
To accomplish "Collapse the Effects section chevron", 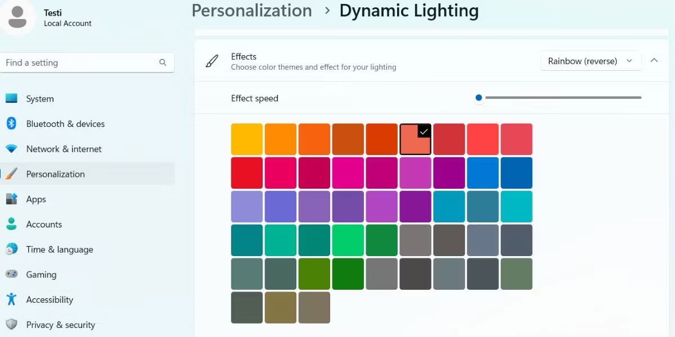I will (x=654, y=60).
